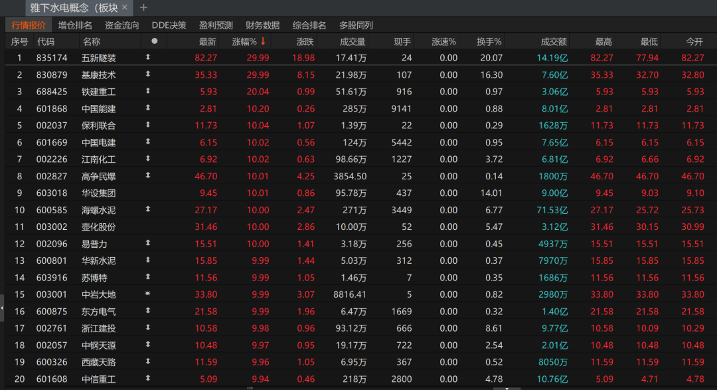Select stock name 中钢天源
717x390 pixels.
tap(99, 345)
